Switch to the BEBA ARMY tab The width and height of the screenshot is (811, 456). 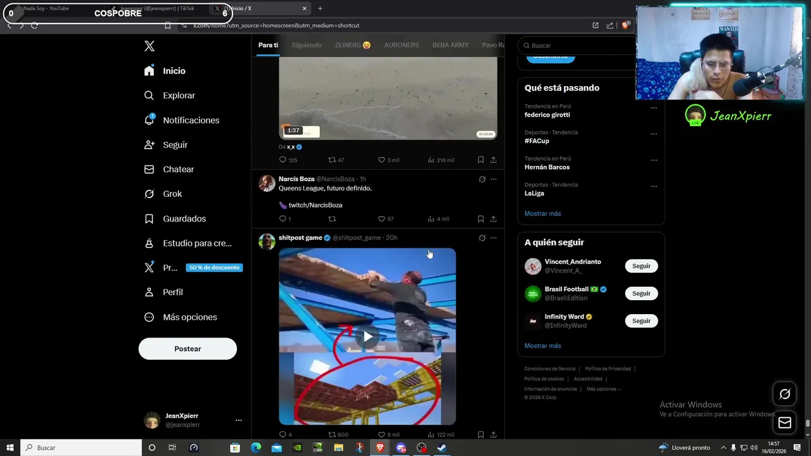[450, 45]
